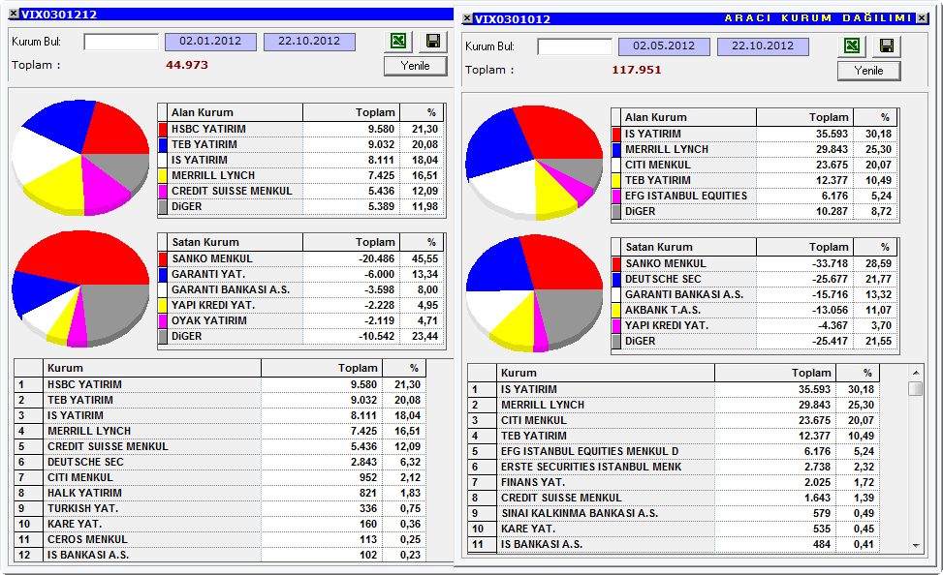
Task: Select DiGER buyer row with 5.389
Action: tap(300, 207)
